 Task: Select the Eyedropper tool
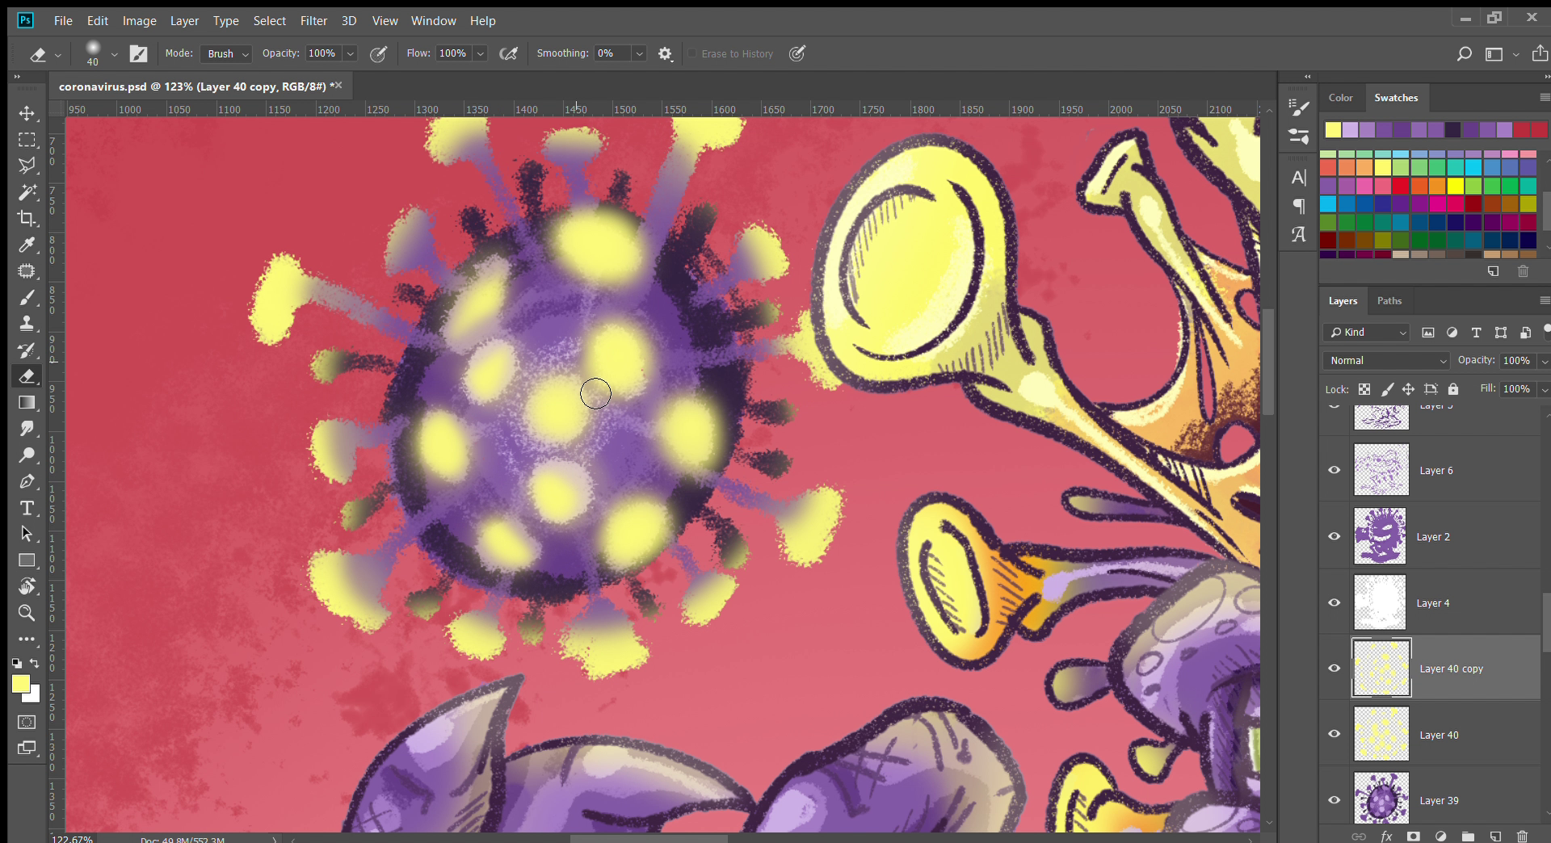tap(27, 245)
